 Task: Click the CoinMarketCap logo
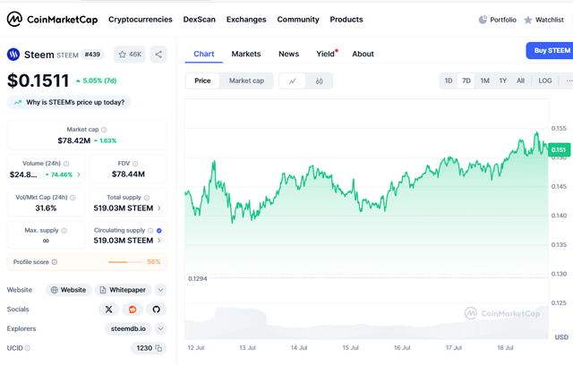pos(52,20)
